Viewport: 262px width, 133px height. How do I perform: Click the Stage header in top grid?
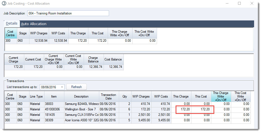[23, 33]
